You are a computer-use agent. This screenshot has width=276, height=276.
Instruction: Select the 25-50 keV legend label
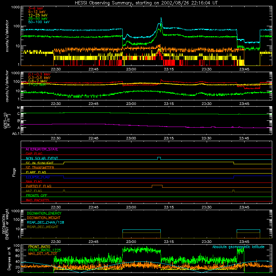(x=38, y=19)
